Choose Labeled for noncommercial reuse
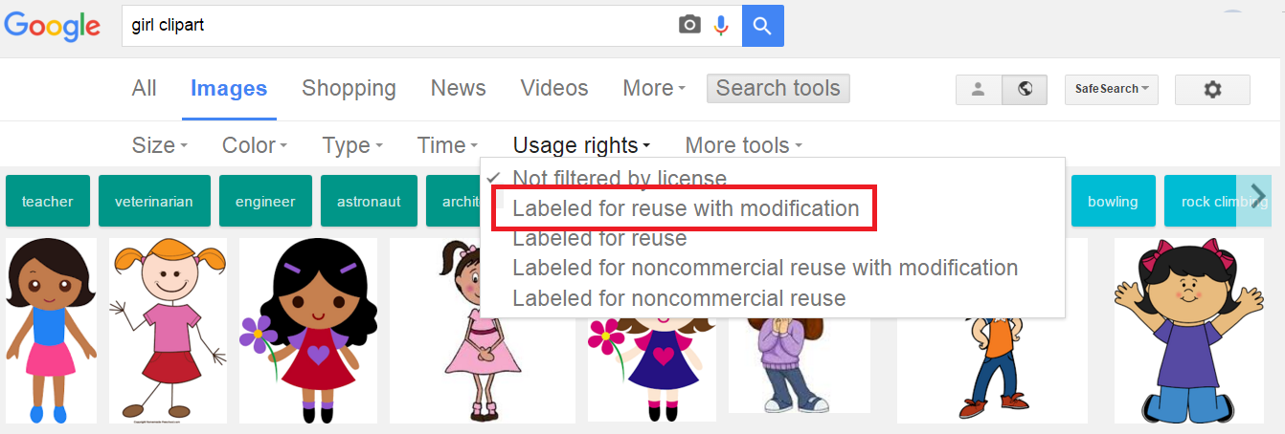This screenshot has height=434, width=1285. [x=679, y=298]
